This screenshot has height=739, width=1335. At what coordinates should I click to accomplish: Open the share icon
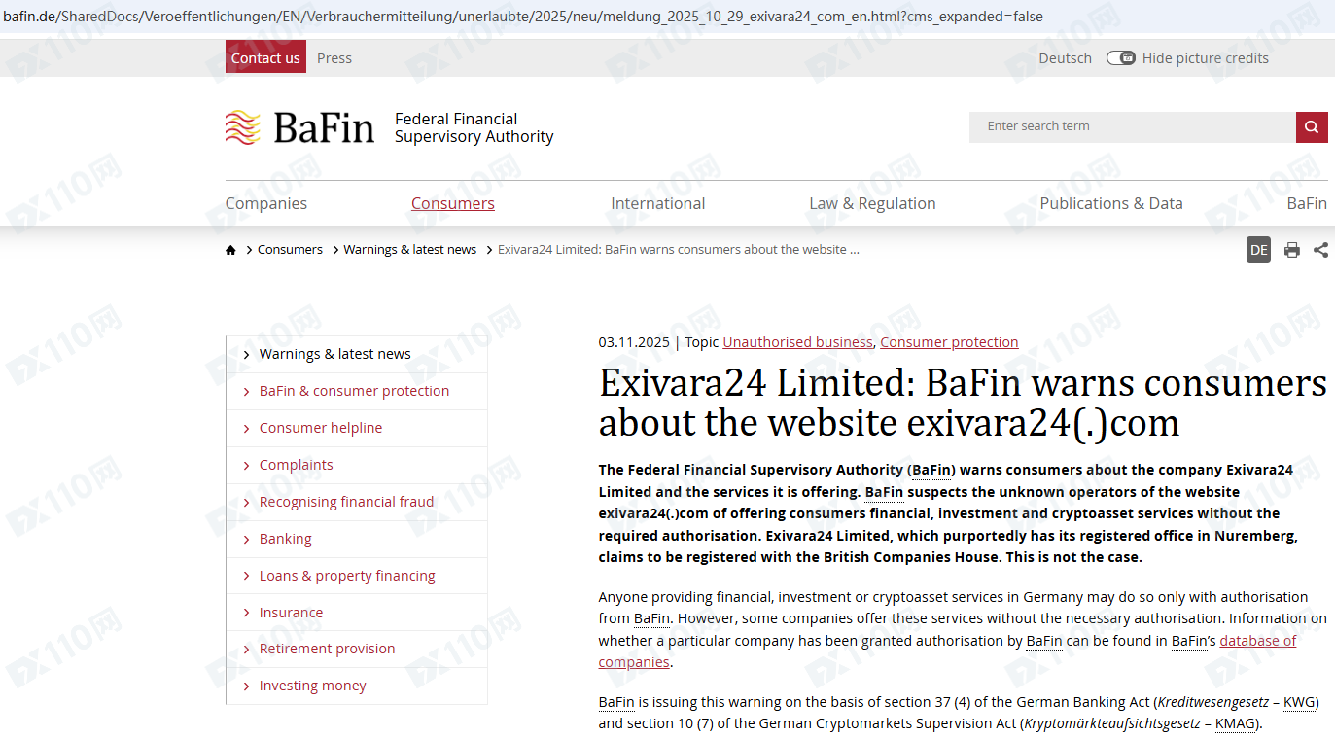[x=1320, y=250]
